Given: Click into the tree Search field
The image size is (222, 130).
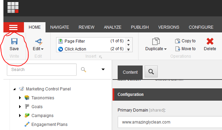Looking at the screenshot, I should click(x=42, y=70).
